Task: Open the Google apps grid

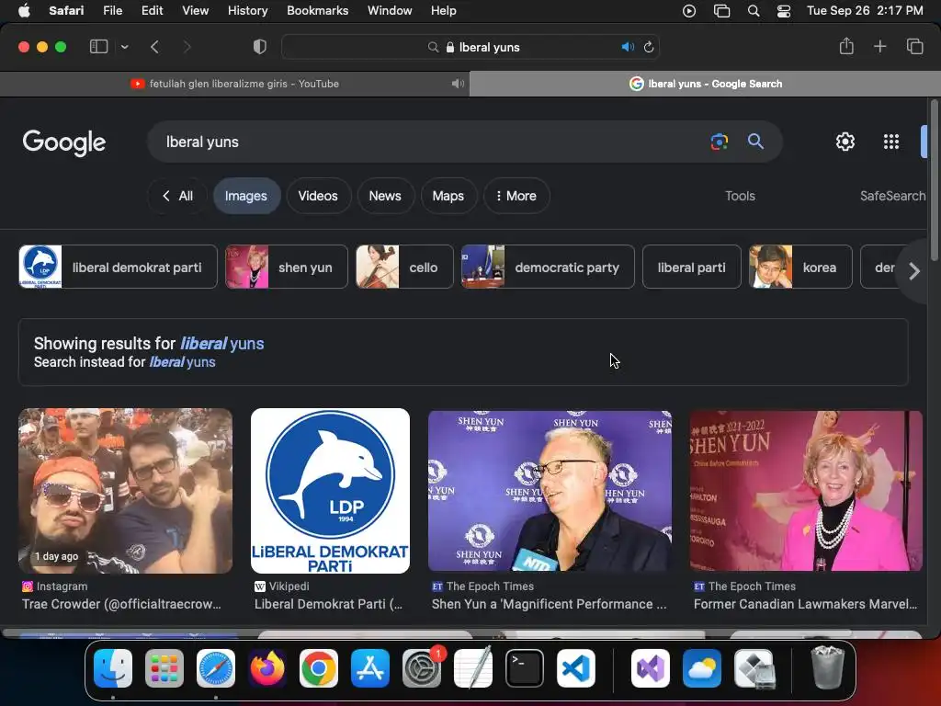Action: coord(891,142)
